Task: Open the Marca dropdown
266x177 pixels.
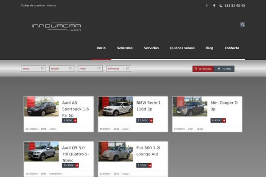Action: (33, 69)
